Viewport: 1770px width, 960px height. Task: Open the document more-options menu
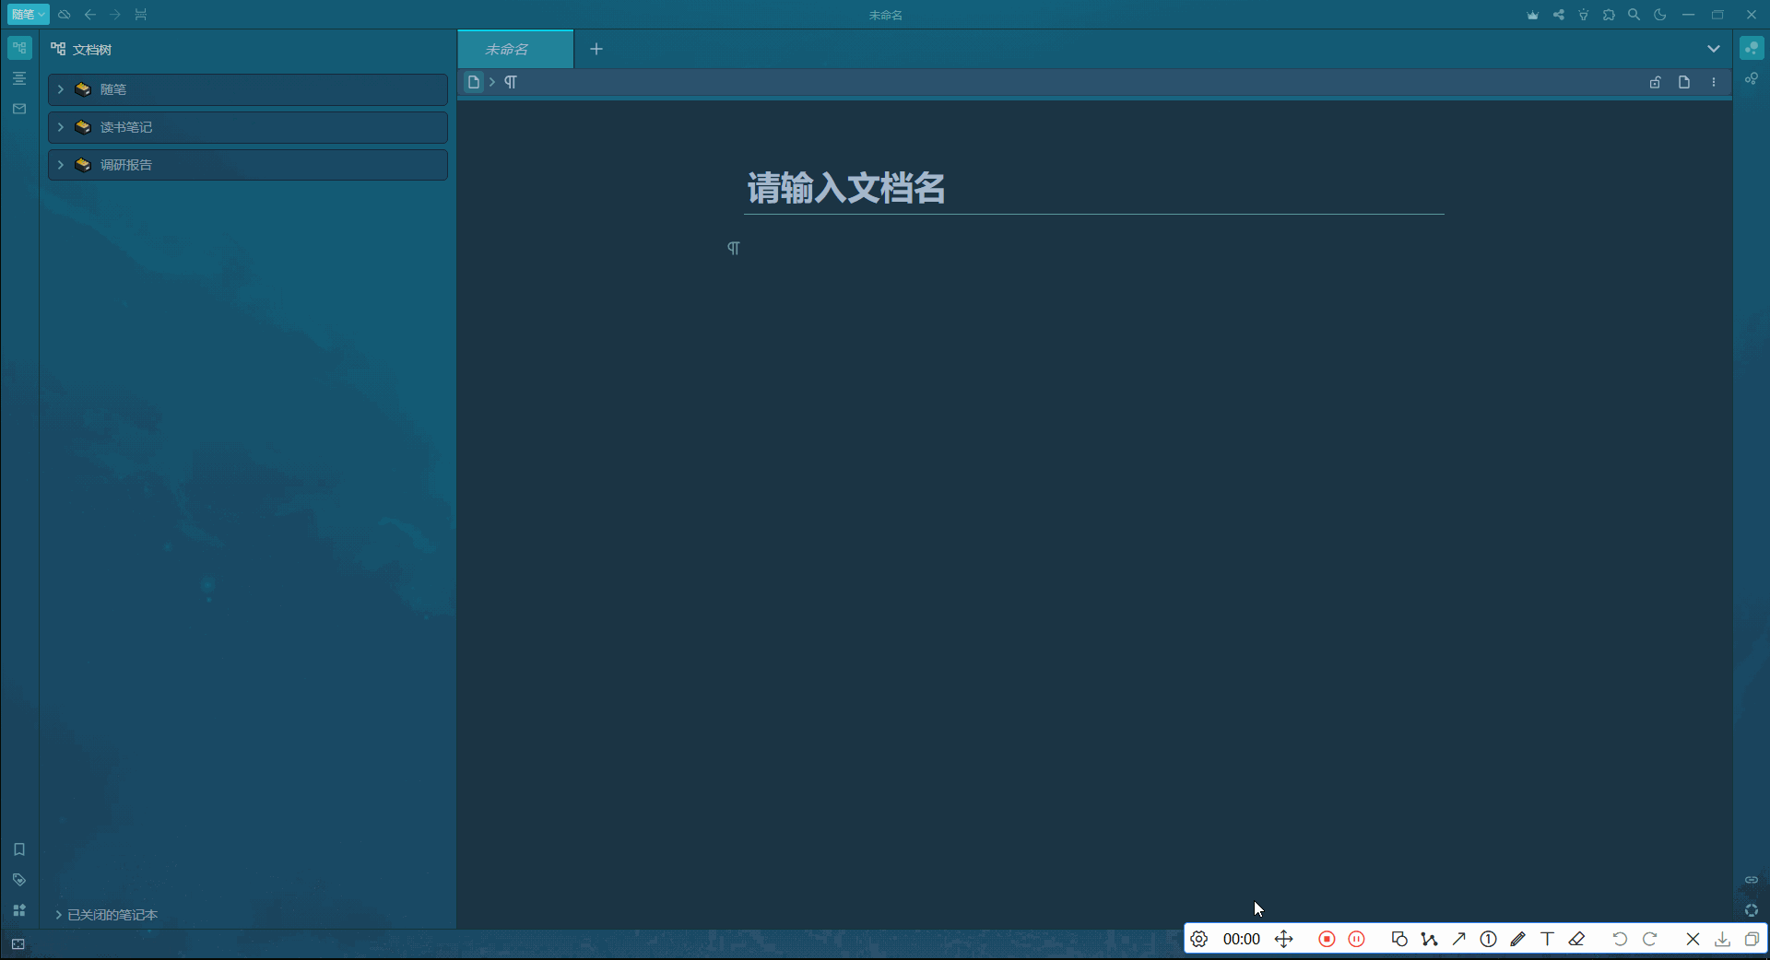tap(1715, 82)
